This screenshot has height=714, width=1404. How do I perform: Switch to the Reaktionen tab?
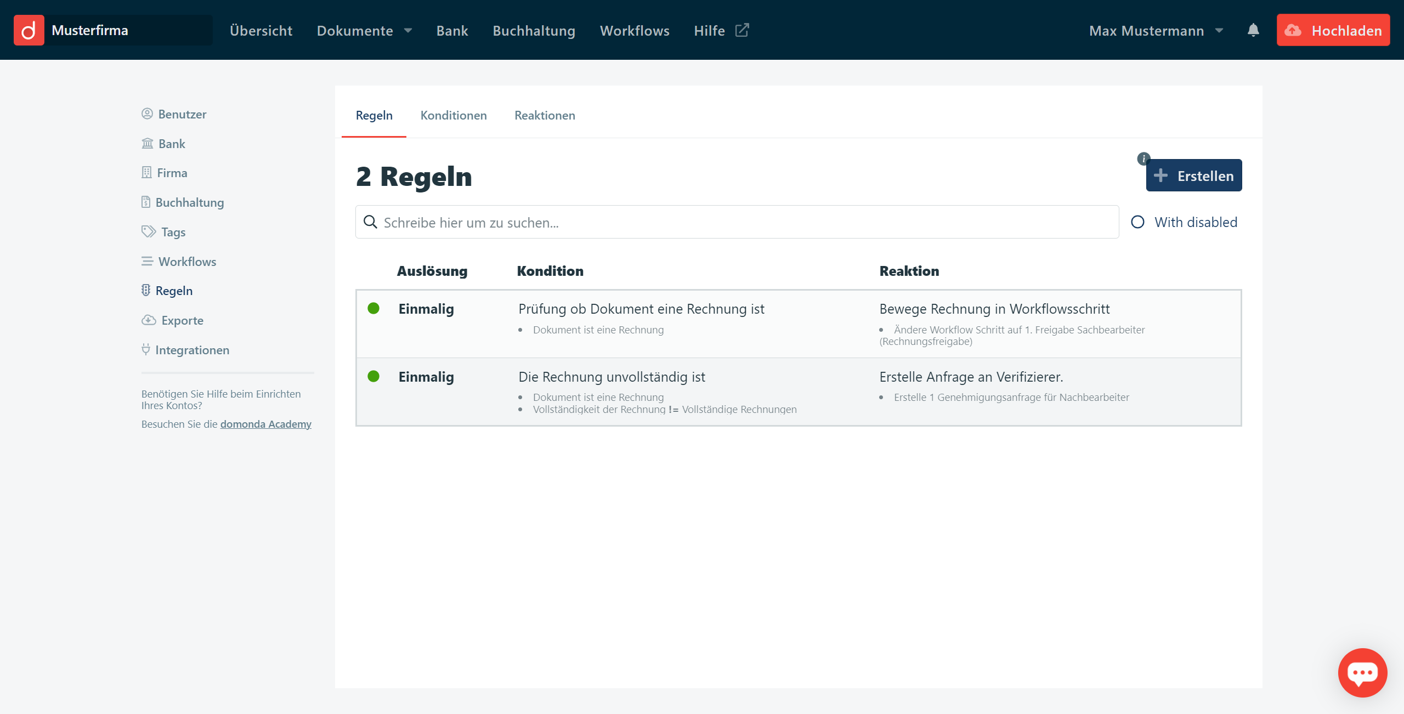[545, 115]
